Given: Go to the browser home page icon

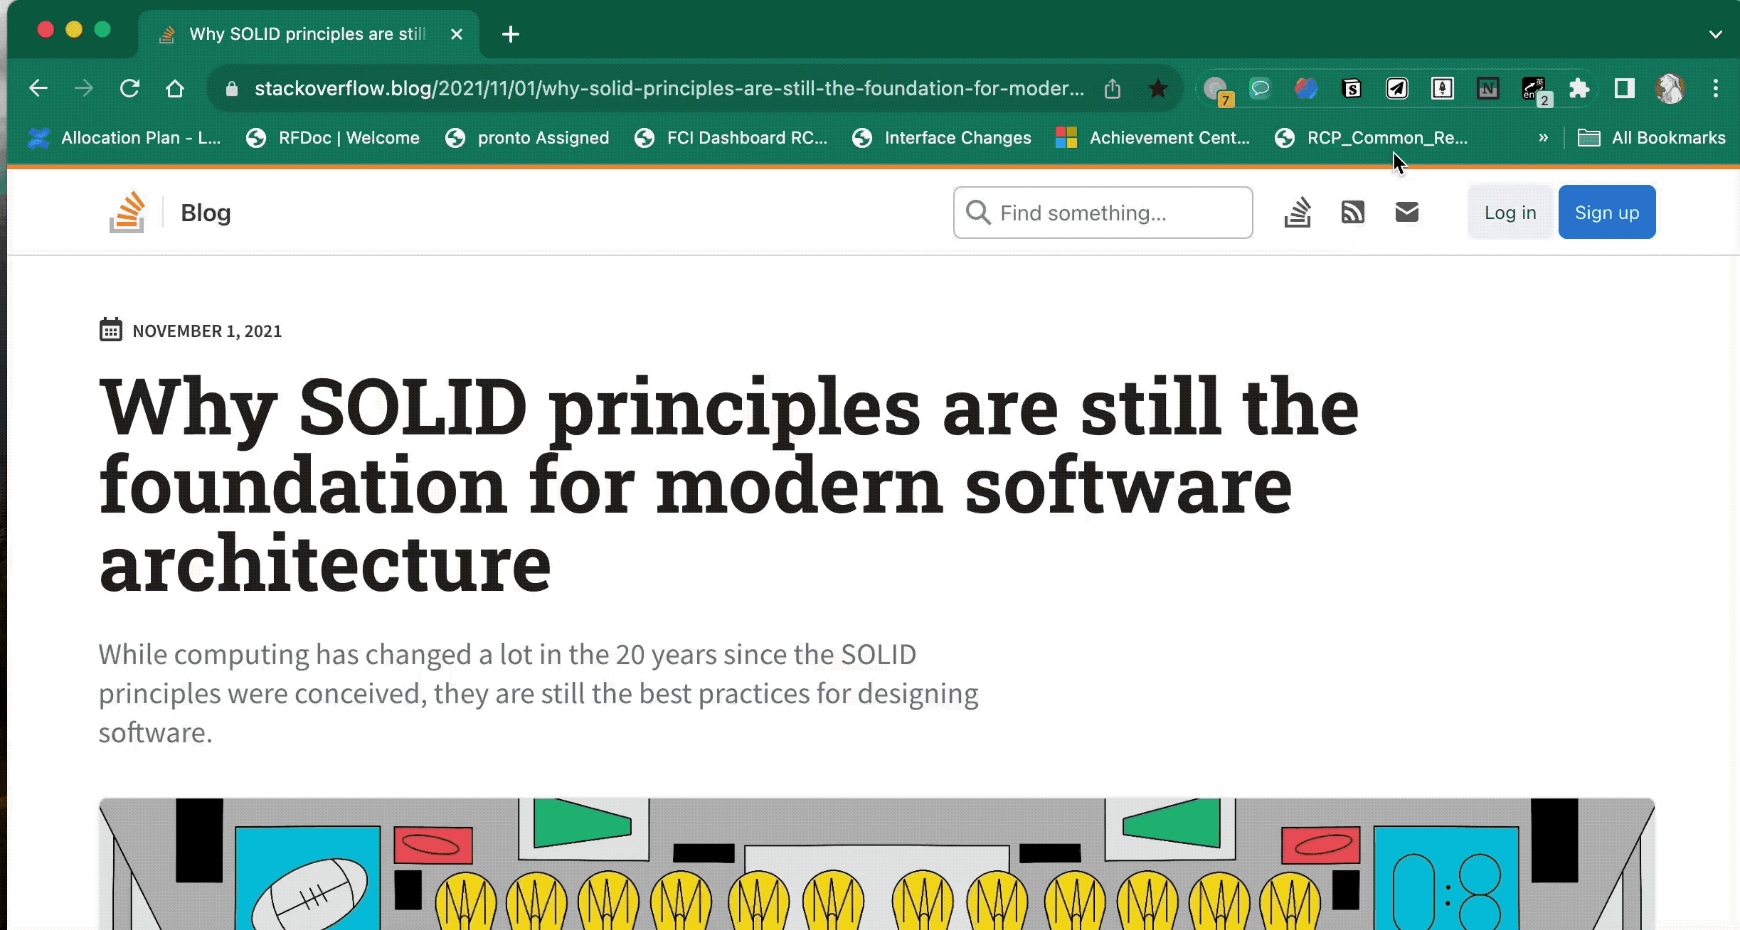Looking at the screenshot, I should (175, 89).
